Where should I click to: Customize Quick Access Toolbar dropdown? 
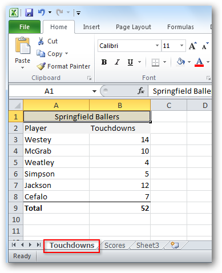click(x=78, y=13)
